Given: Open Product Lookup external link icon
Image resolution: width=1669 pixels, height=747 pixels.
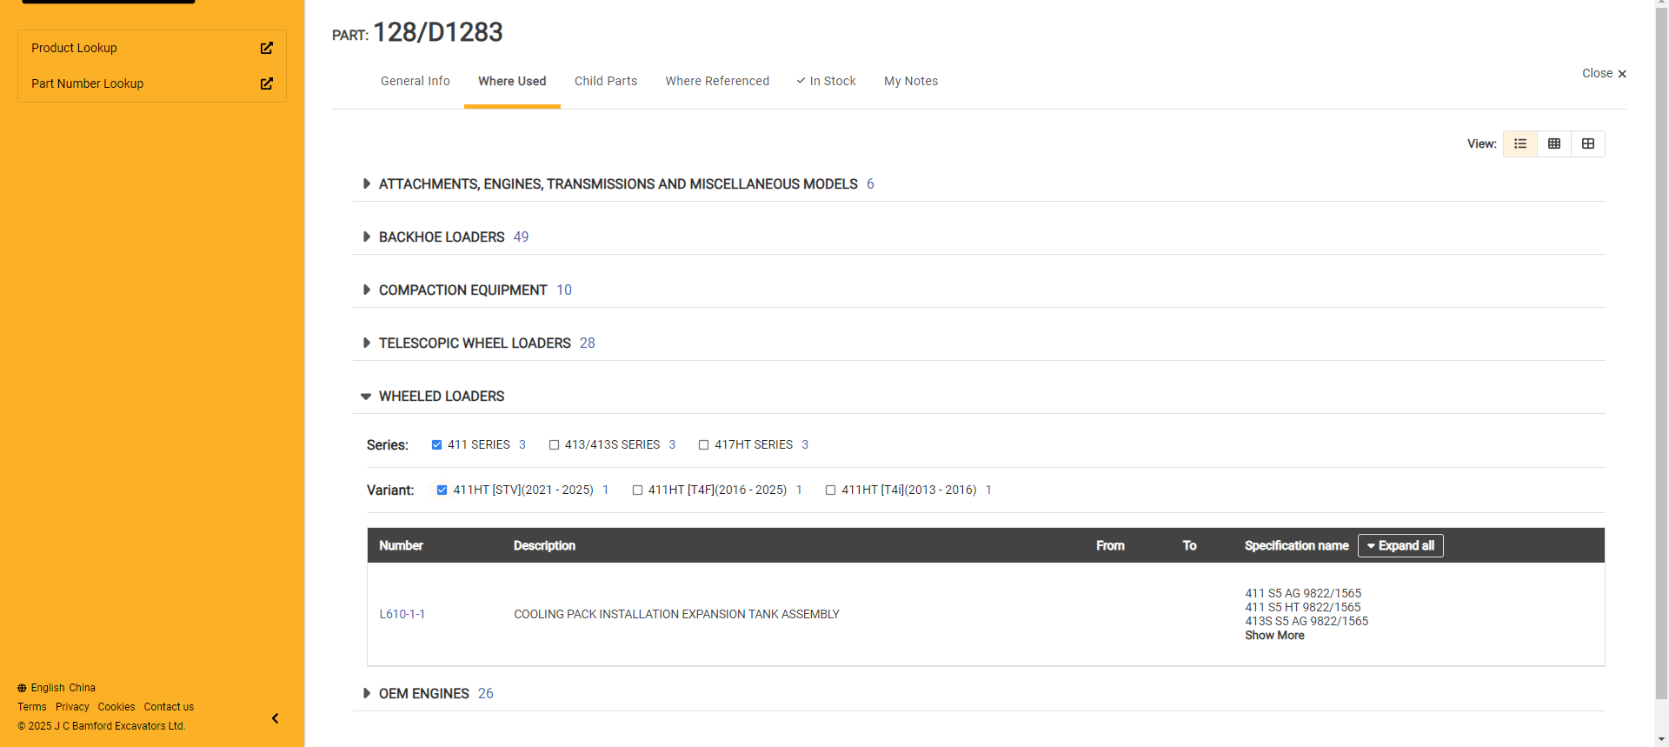Looking at the screenshot, I should pyautogui.click(x=267, y=48).
